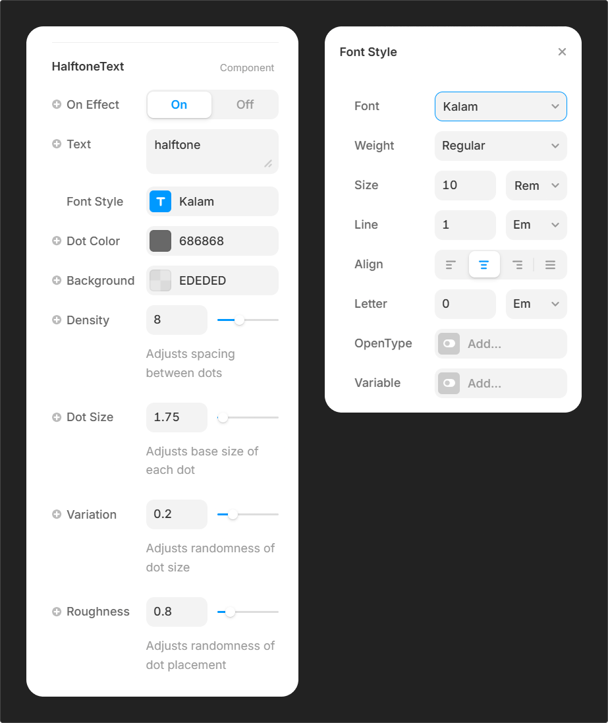Select the On segment of On Effect
The height and width of the screenshot is (723, 608).
(179, 105)
